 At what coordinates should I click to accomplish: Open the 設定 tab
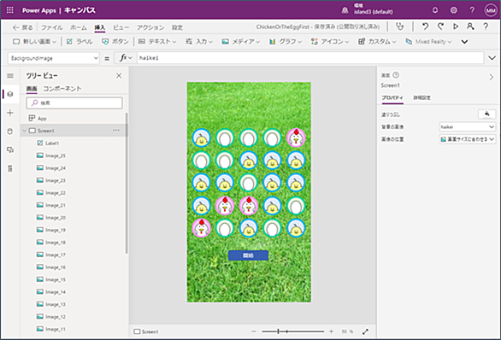point(177,27)
